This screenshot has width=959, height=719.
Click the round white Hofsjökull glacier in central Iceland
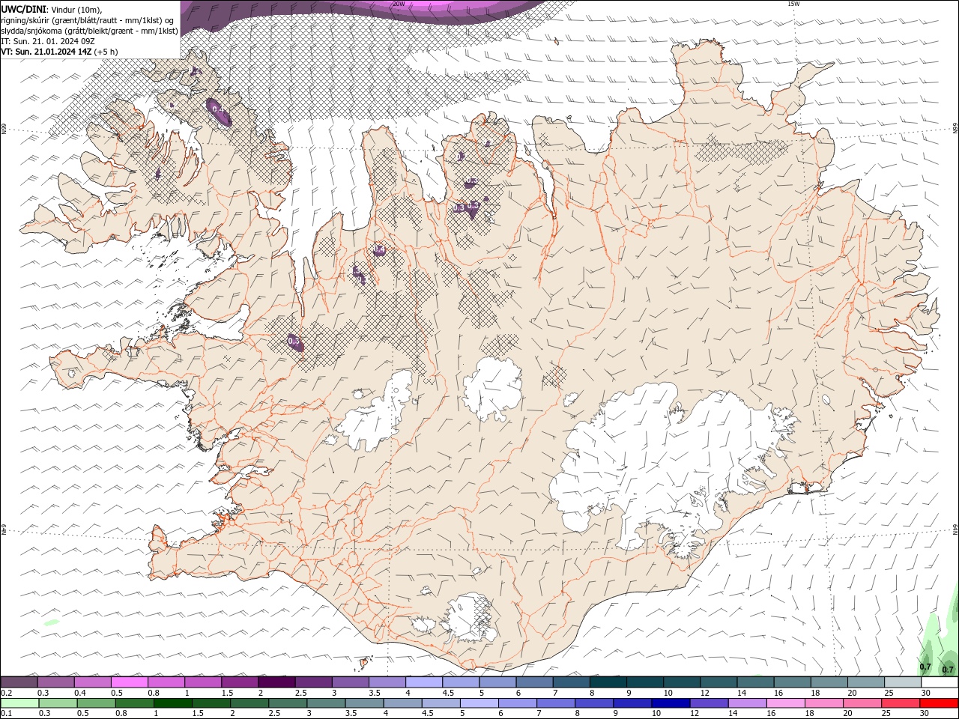pos(492,389)
